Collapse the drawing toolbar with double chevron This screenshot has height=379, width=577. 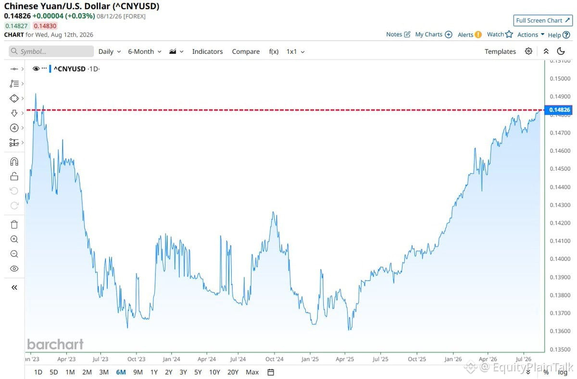[14, 287]
